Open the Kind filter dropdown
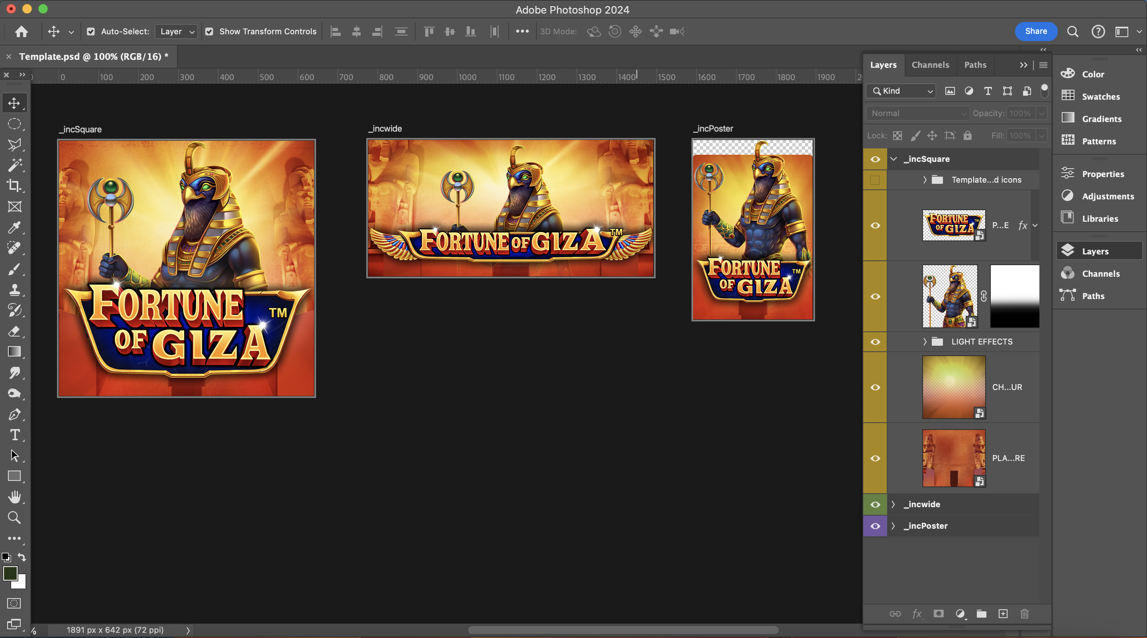This screenshot has height=638, width=1147. (901, 91)
